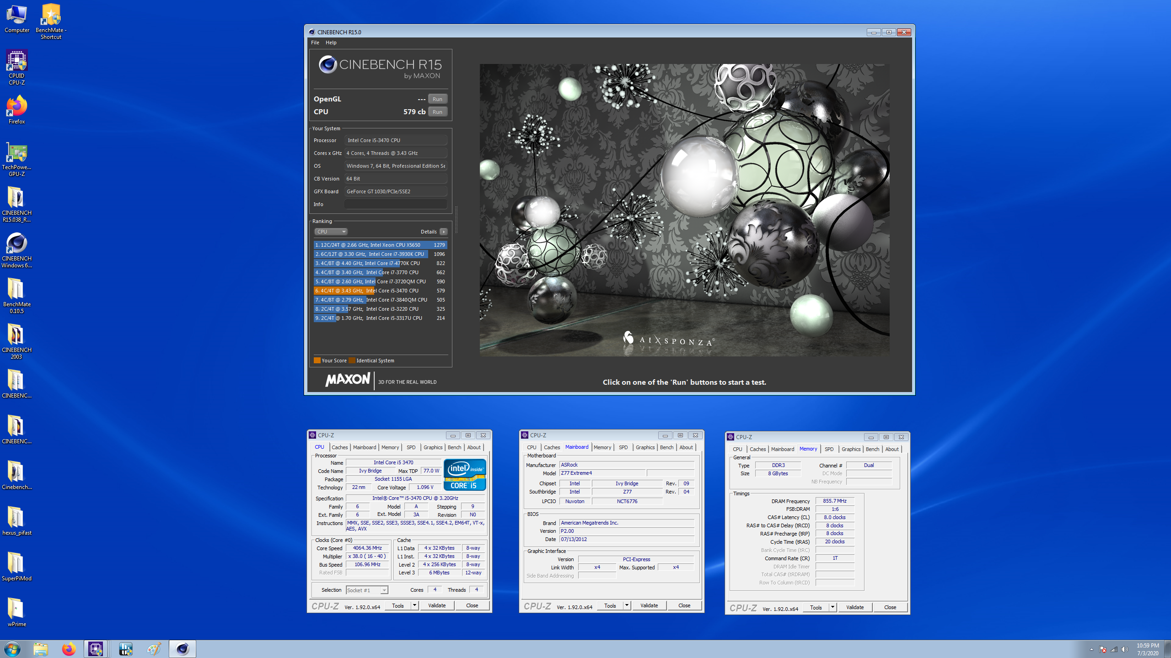Click the Intel Core i5 logo in CPU-Z

465,475
